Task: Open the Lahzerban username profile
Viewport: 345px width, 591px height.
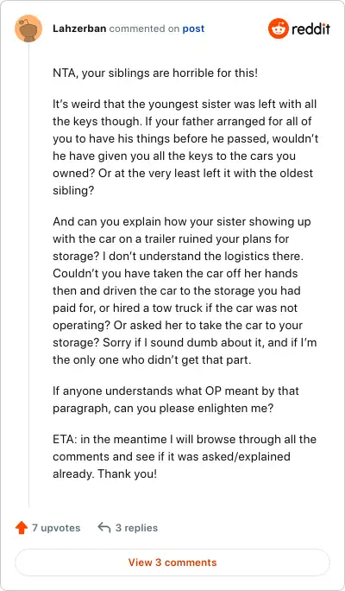Action: (x=79, y=29)
